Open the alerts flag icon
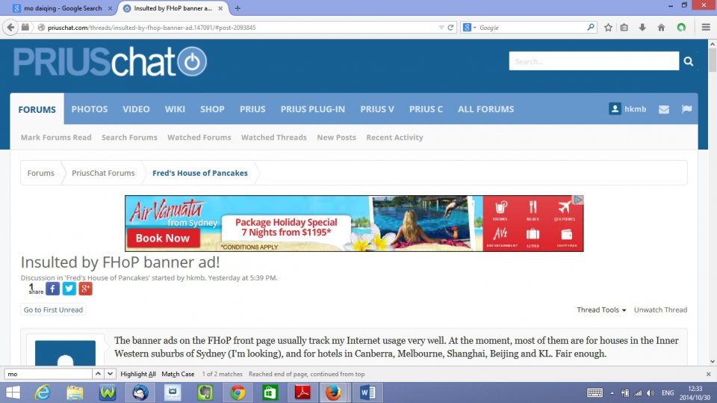The height and width of the screenshot is (403, 717). [686, 109]
